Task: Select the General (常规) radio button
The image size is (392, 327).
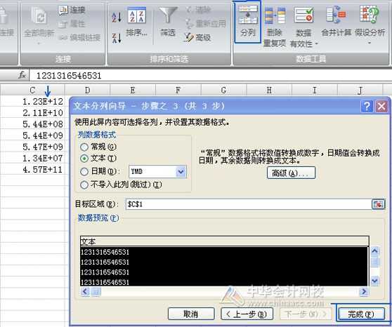Action: click(84, 147)
